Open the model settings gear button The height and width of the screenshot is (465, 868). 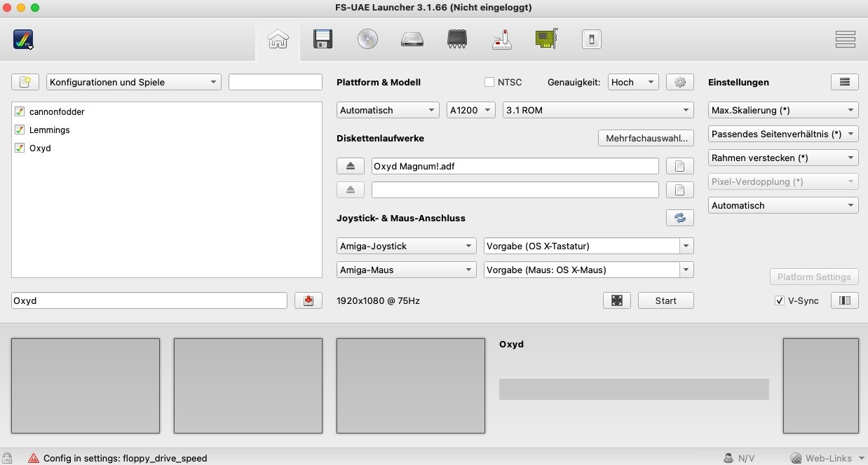coord(680,82)
